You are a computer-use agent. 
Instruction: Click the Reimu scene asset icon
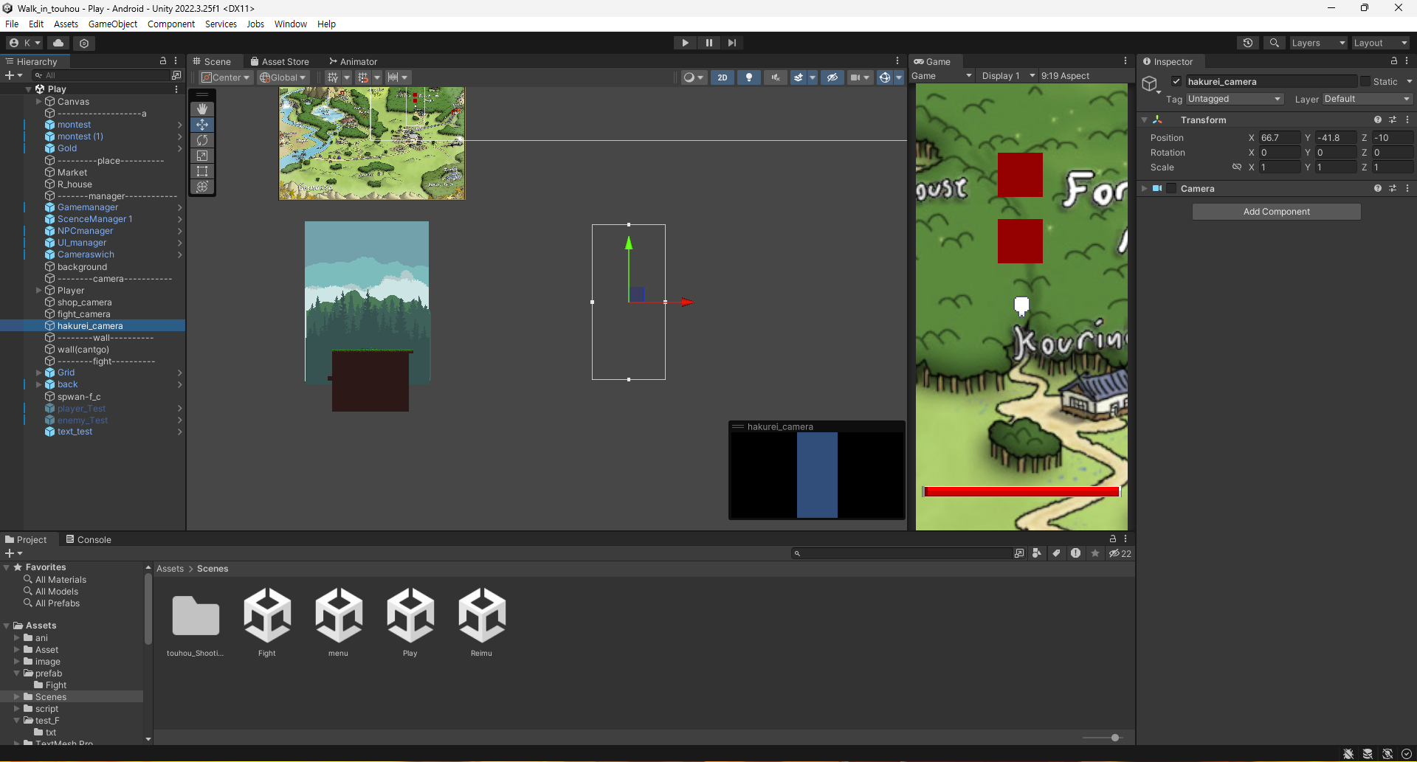tap(482, 615)
